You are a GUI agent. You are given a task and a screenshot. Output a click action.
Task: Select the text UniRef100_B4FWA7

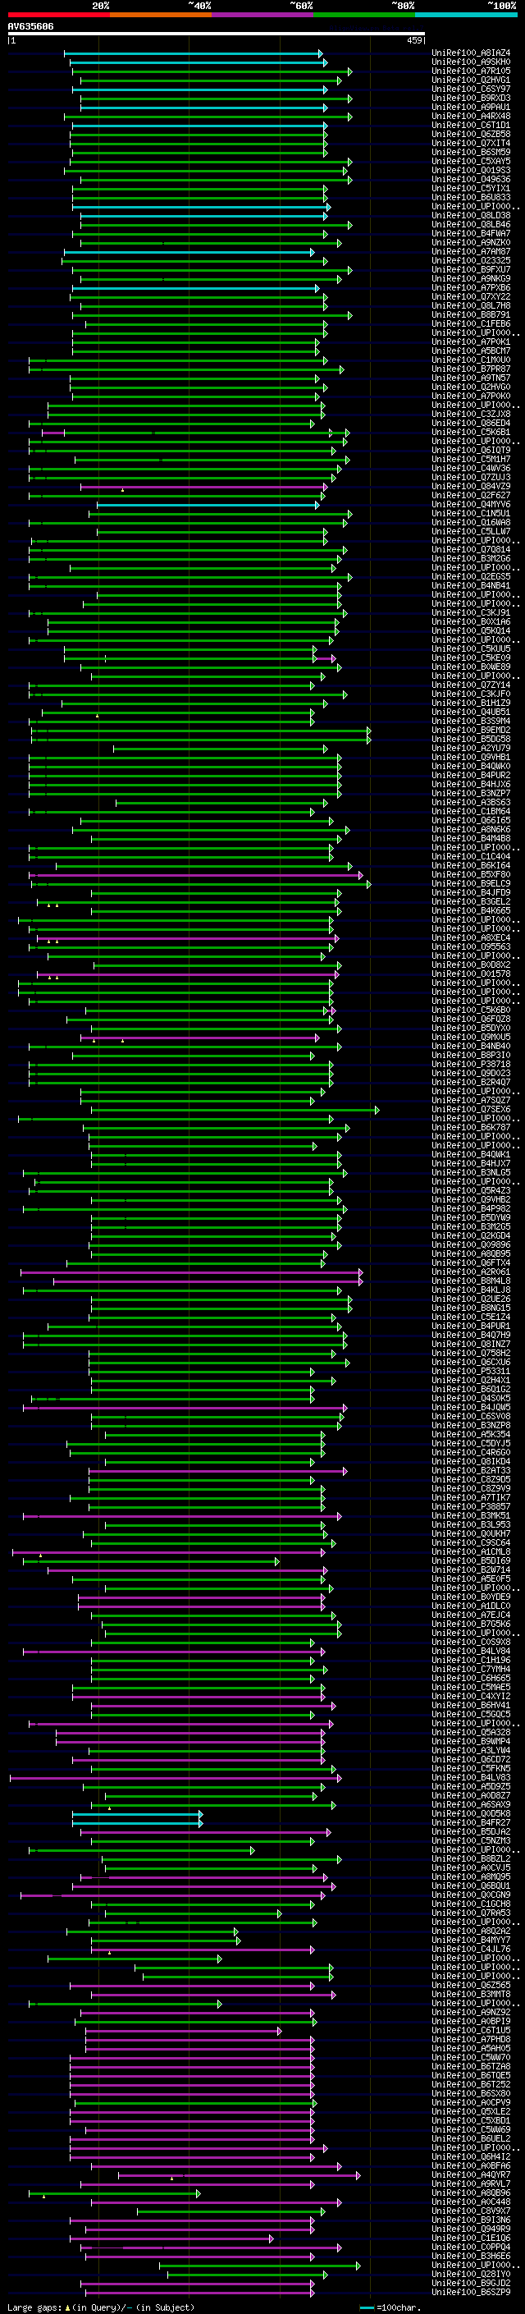tap(471, 234)
